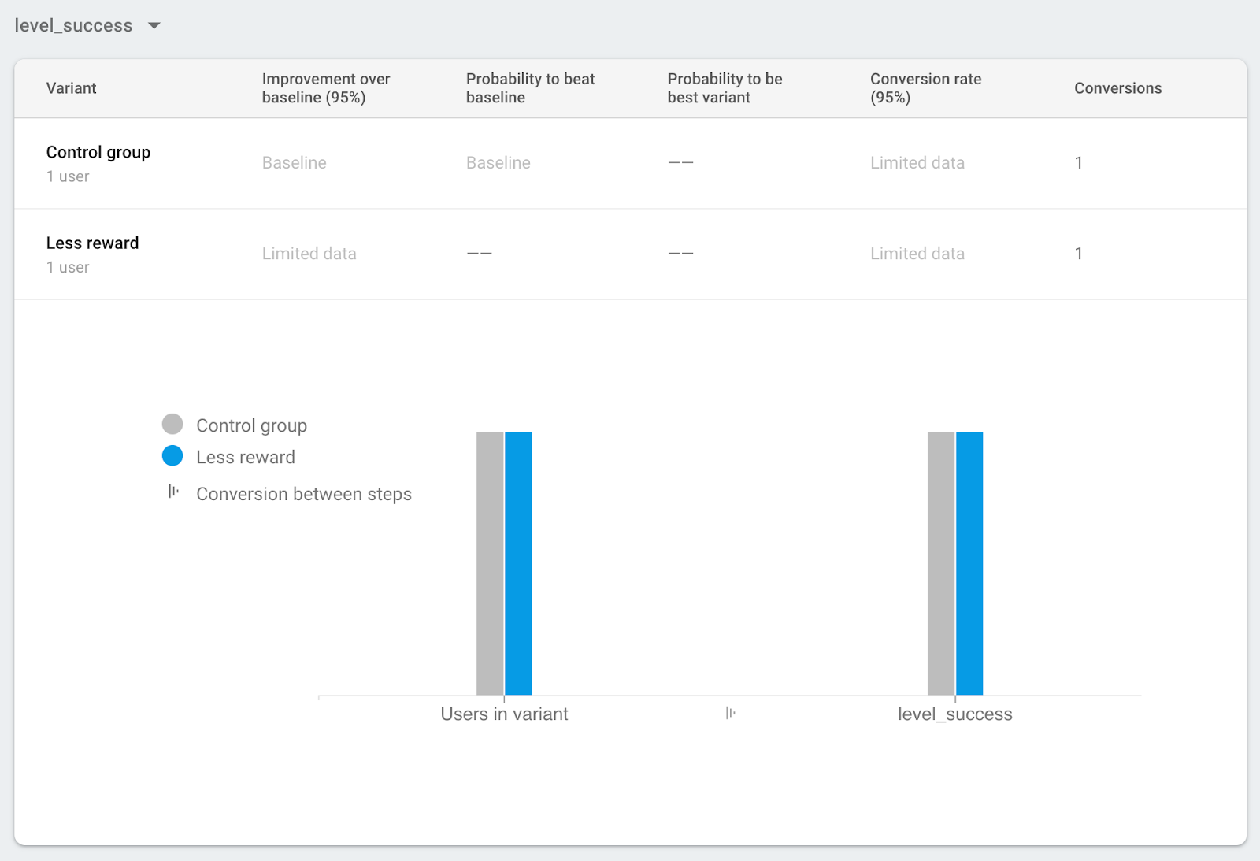
Task: Select gray Control group bar under Users in variant
Action: coord(490,563)
